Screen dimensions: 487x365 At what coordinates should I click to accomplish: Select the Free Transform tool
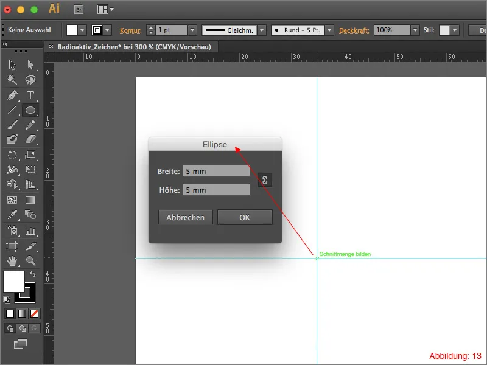[30, 170]
